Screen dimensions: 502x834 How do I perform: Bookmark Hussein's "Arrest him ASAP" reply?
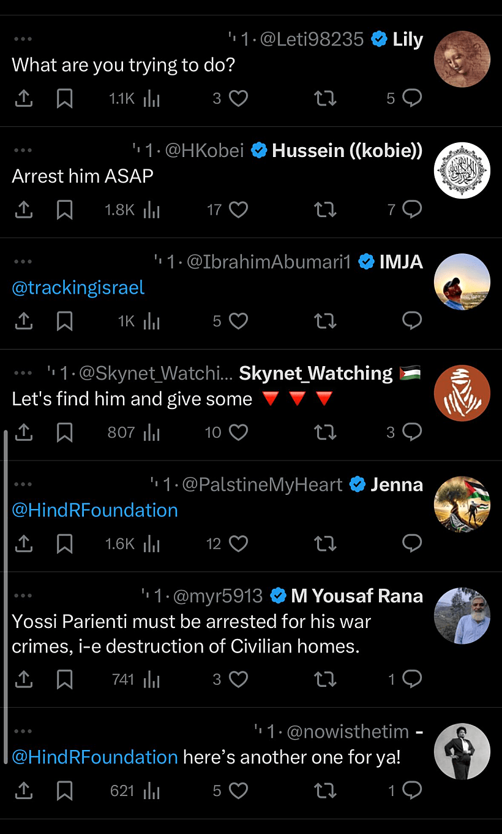point(65,210)
